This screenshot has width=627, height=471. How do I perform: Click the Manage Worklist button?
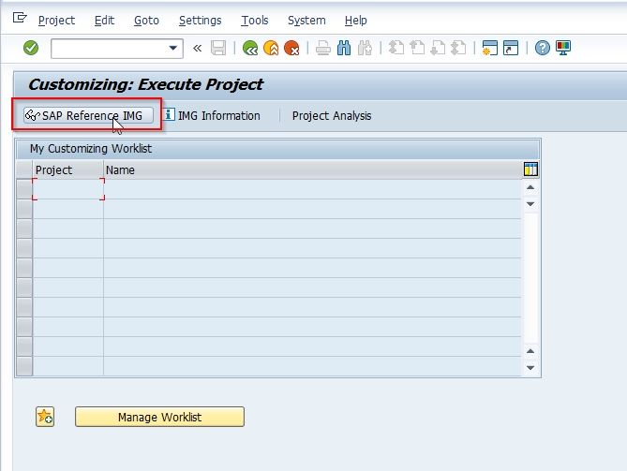pos(159,417)
